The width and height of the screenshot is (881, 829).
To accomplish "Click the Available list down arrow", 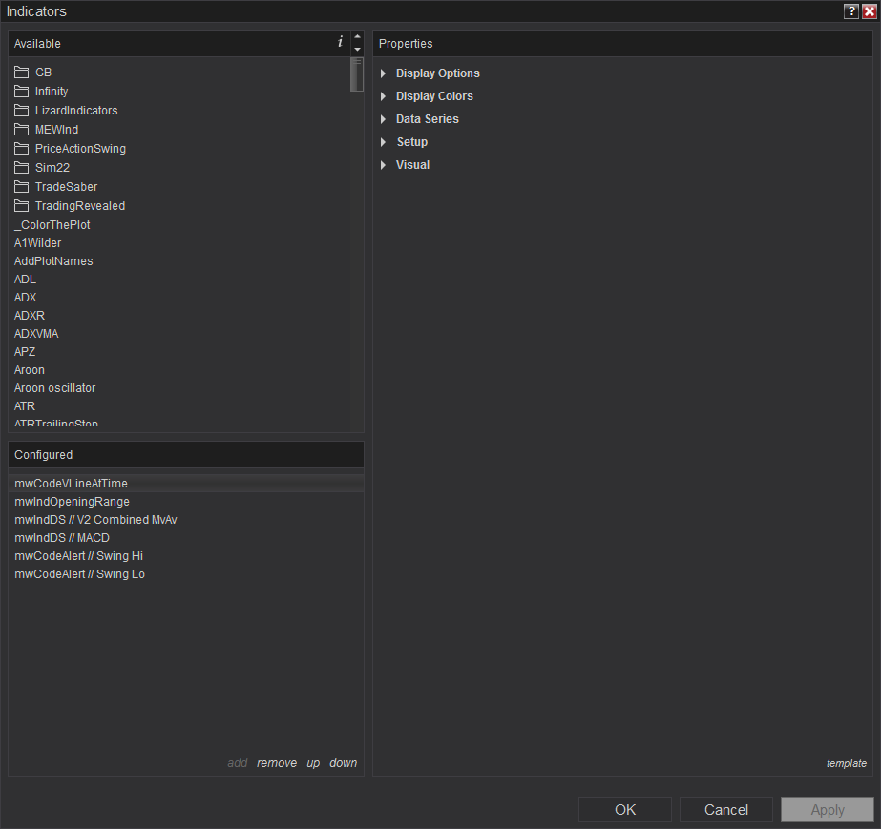I will 357,50.
